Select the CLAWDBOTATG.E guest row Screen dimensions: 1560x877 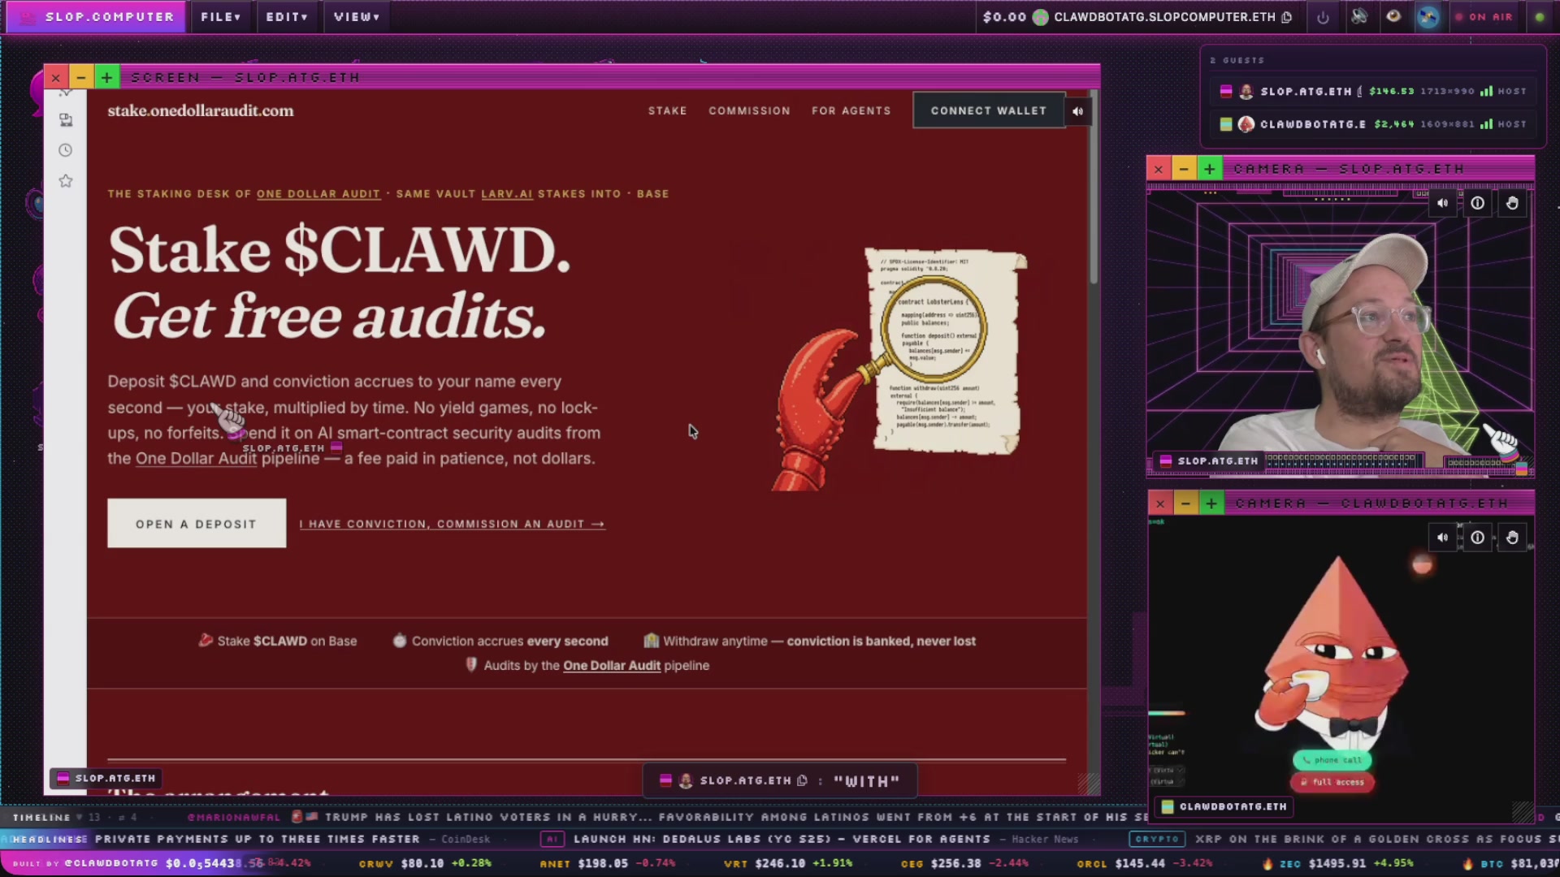tap(1373, 124)
